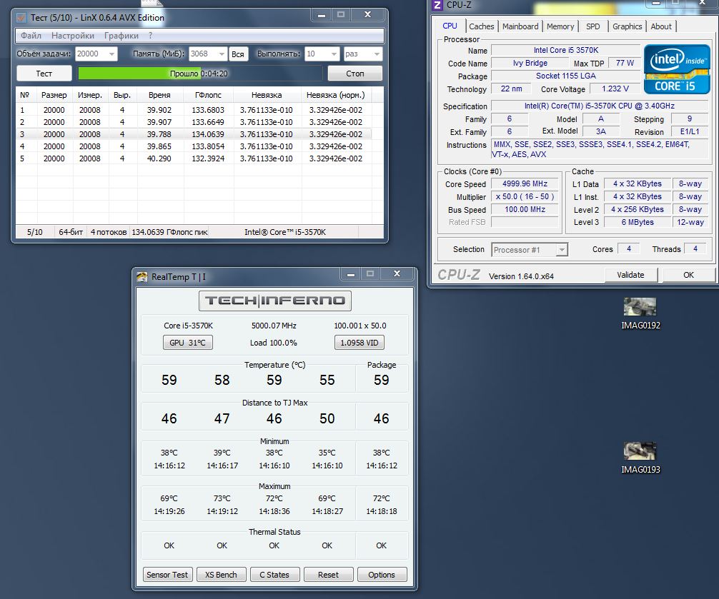Screen dimensions: 719x599
Task: Open the ? help menu in LinX
Action: point(150,36)
